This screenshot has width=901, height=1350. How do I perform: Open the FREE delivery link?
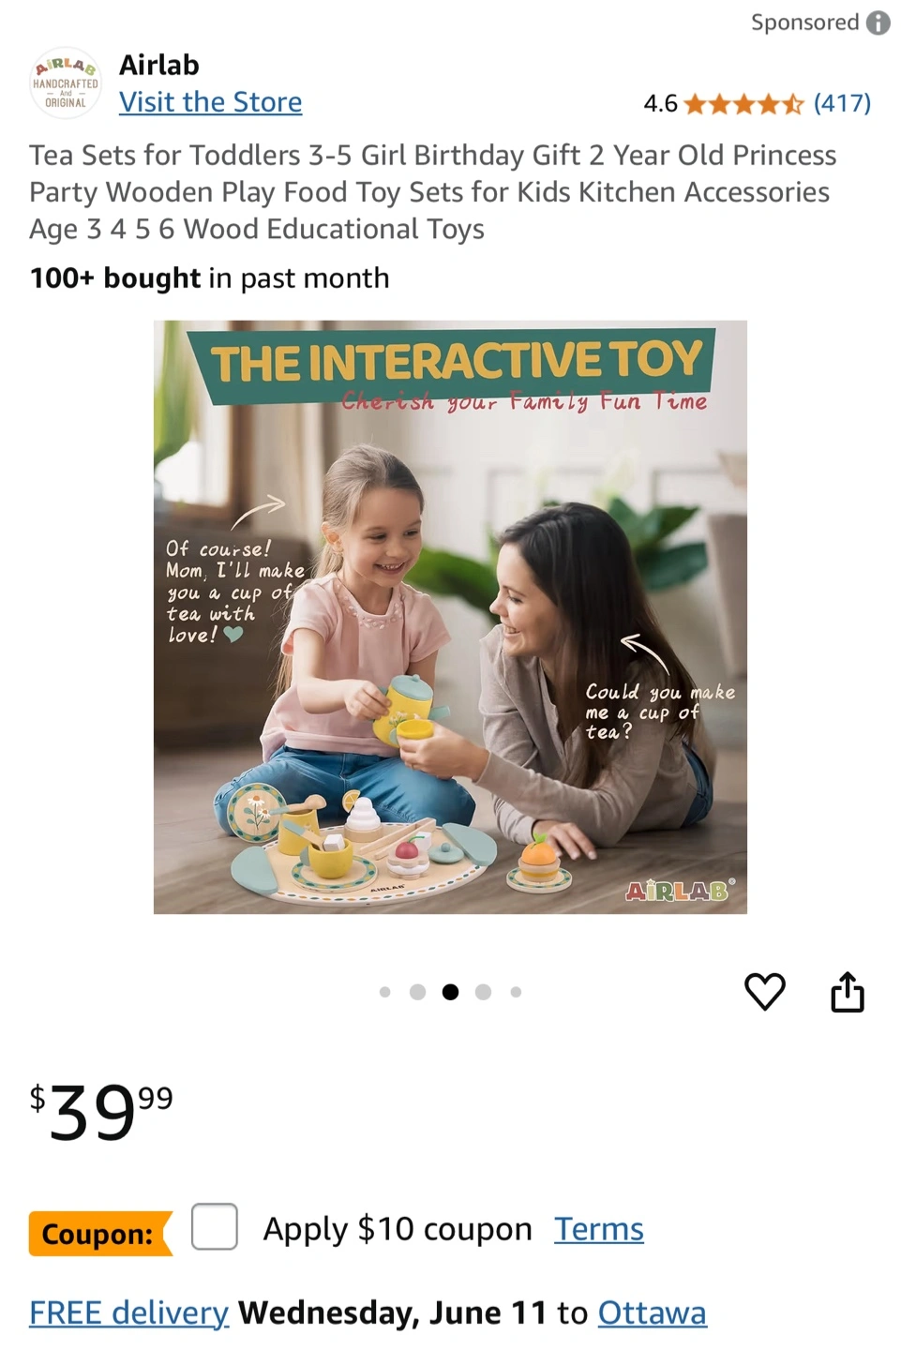(x=128, y=1313)
